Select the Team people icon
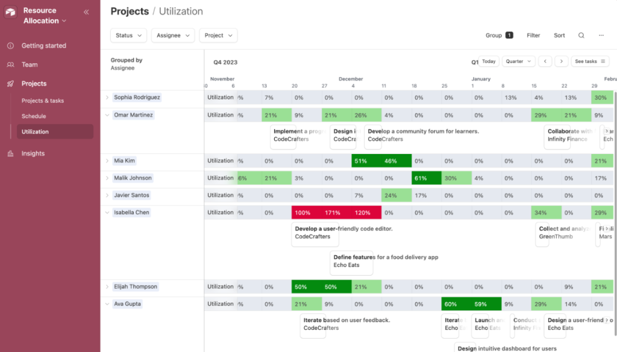The image size is (617, 352). coord(12,64)
